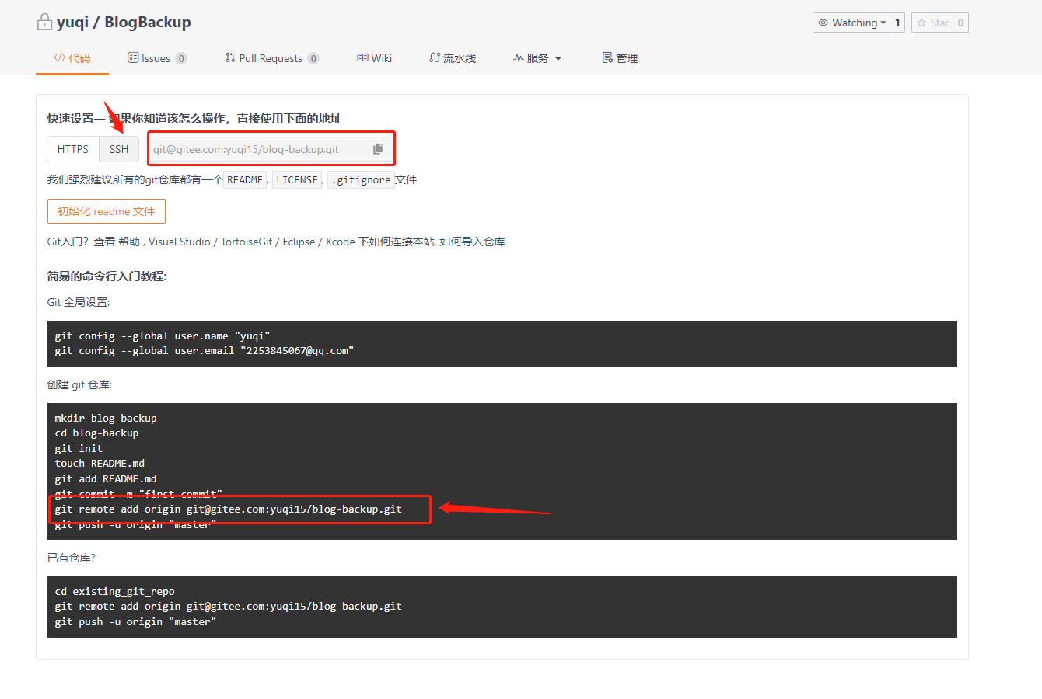Viewport: 1042px width, 699px height.
Task: Click the star icon on Star button
Action: point(921,23)
